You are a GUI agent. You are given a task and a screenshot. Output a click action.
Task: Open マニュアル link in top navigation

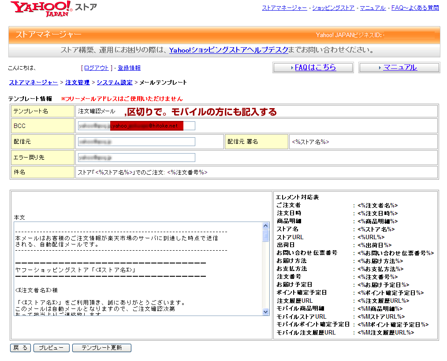372,8
